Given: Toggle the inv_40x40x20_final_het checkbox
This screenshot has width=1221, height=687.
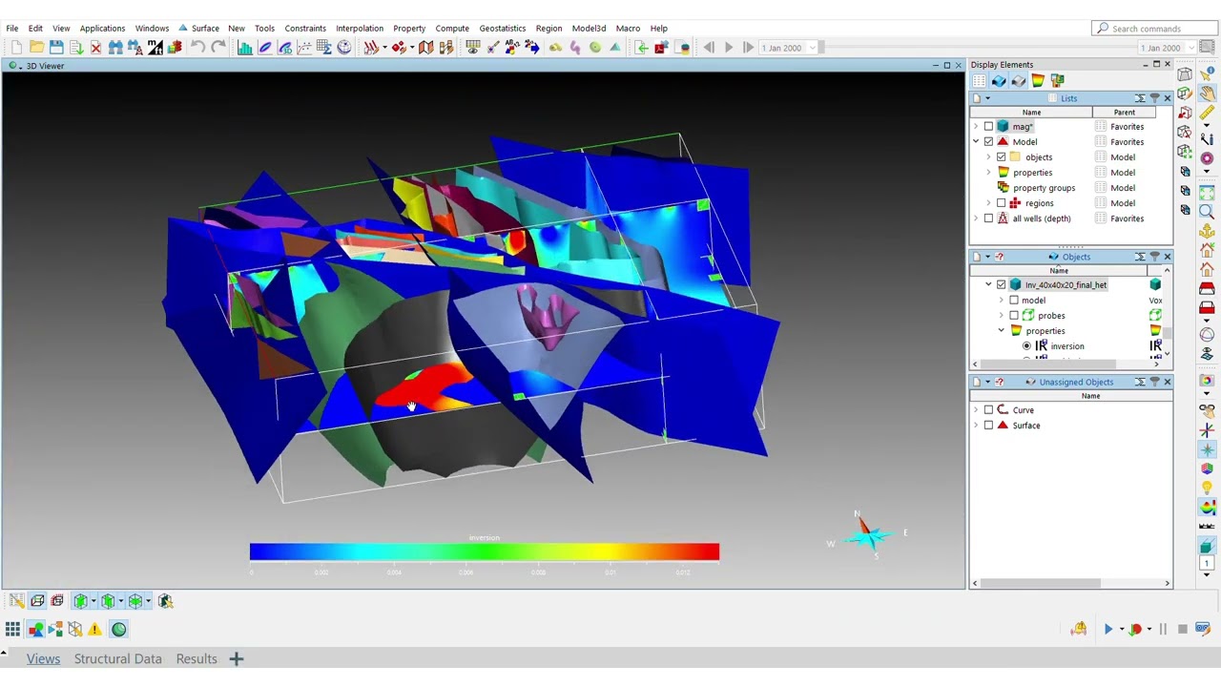Looking at the screenshot, I should click(1001, 285).
